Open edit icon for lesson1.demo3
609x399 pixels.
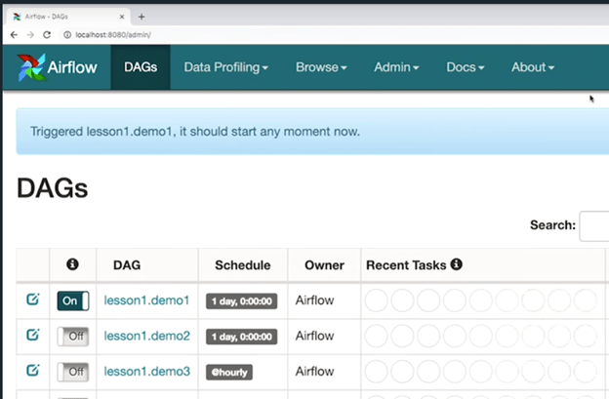tap(32, 371)
